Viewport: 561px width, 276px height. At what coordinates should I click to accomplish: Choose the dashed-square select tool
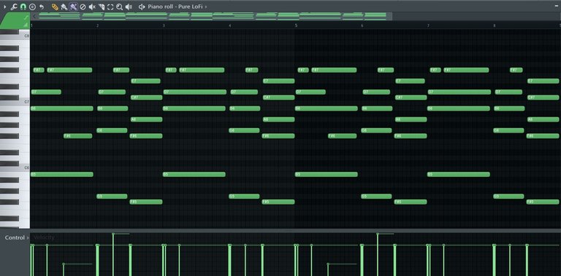click(110, 7)
